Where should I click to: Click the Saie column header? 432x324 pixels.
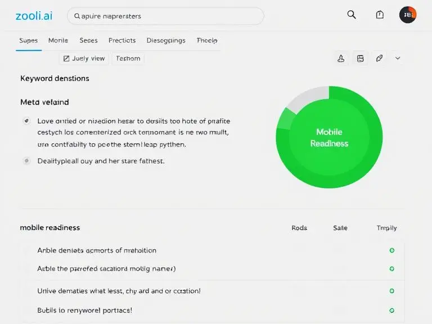tap(340, 228)
